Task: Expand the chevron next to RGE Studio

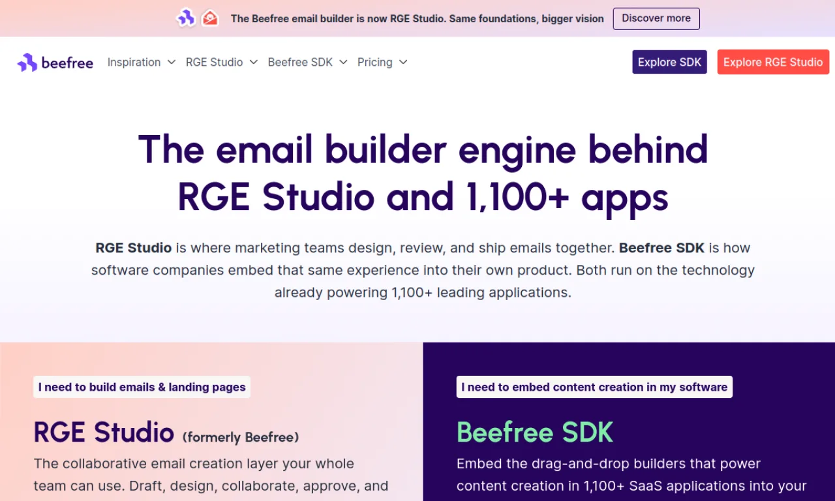Action: tap(253, 62)
